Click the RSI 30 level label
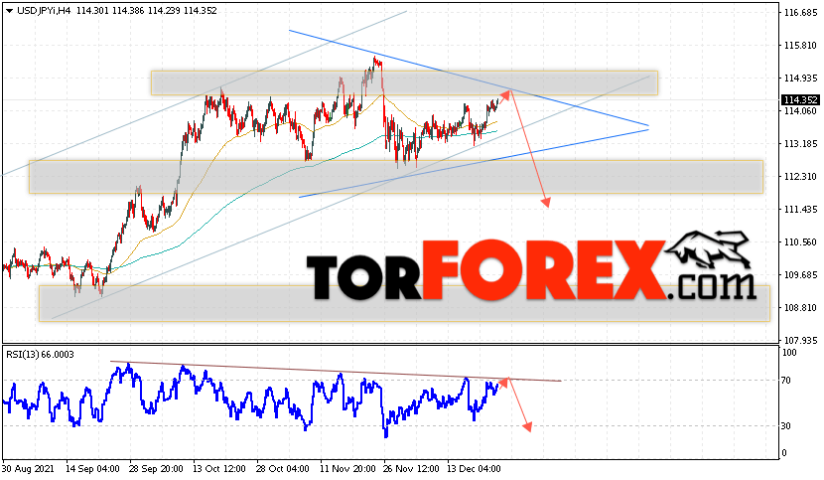This screenshot has height=480, width=824. click(786, 425)
